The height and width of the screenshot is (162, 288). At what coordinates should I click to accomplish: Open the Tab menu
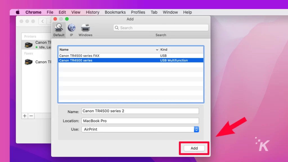coord(154,12)
